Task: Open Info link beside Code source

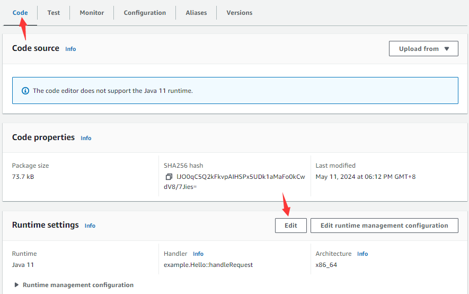Action: (70, 49)
